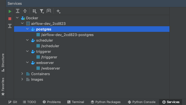186x105 pixels.
Task: Expand the Images node
Action: [22, 79]
